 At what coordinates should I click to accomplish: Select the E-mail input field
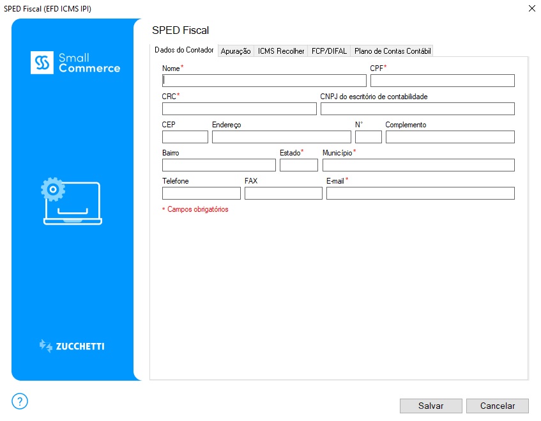point(420,193)
